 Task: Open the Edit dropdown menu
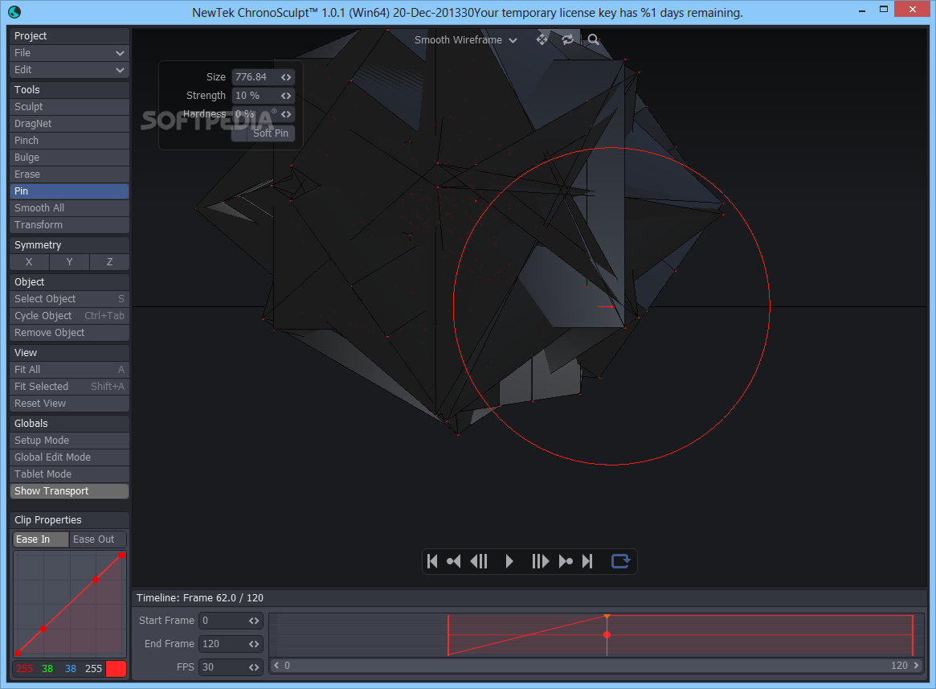click(x=69, y=70)
